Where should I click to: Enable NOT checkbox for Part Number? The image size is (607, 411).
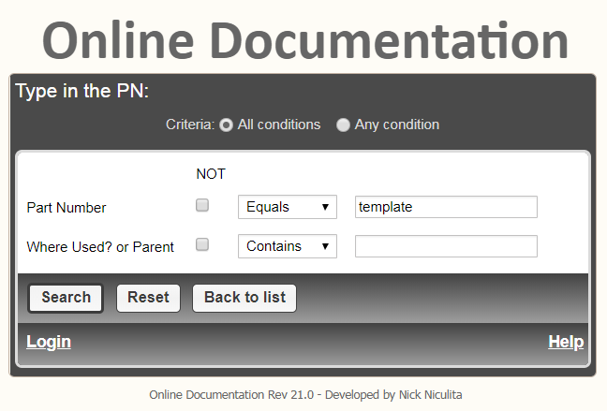[x=202, y=206]
